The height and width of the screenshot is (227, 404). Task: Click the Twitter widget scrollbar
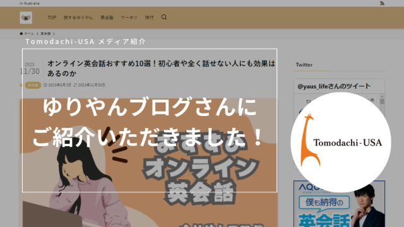(x=382, y=102)
